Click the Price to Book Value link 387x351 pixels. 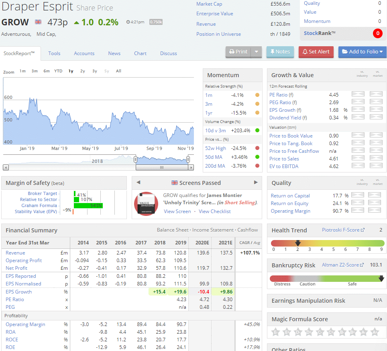pos(291,136)
